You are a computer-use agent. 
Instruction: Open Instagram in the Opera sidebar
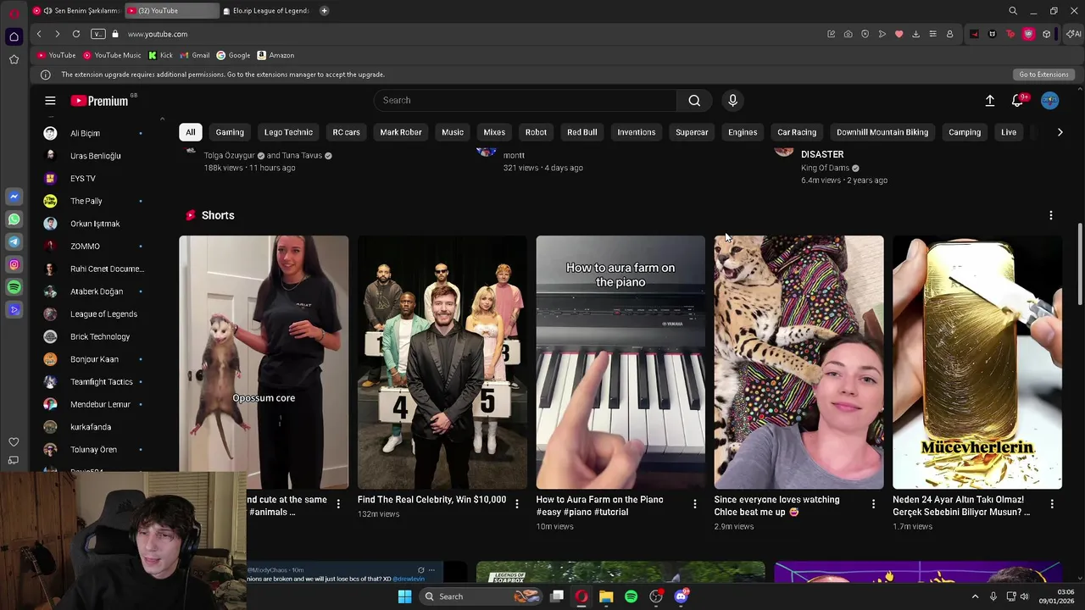coord(14,265)
